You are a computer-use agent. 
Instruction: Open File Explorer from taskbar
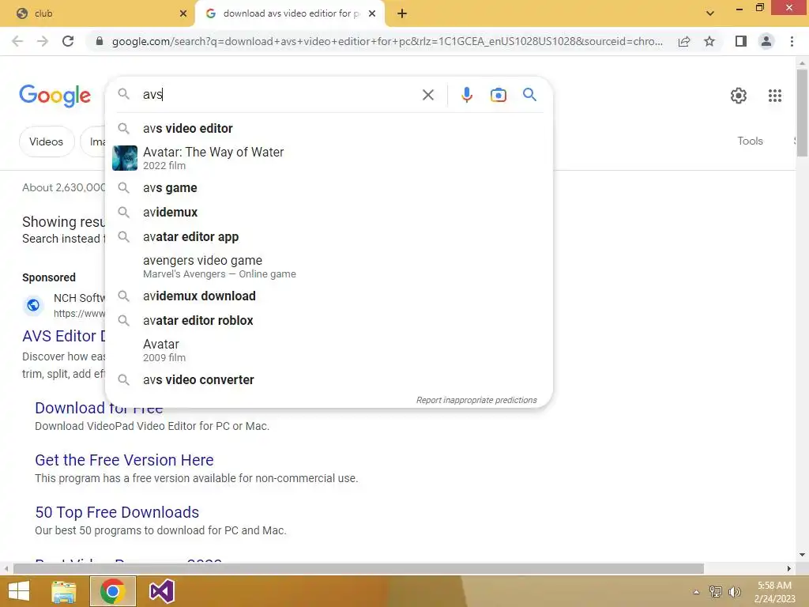coord(64,591)
